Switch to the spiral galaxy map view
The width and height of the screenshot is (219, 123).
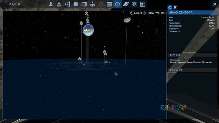click(x=134, y=4)
